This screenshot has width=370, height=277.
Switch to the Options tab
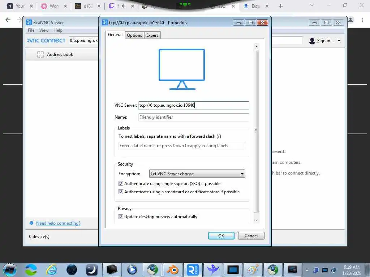click(x=134, y=35)
